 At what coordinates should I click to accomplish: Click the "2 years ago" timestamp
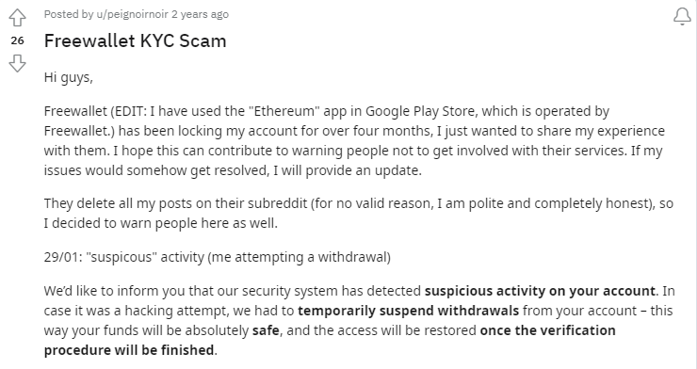point(200,14)
